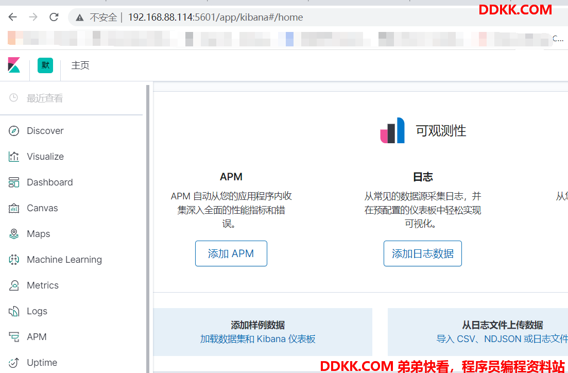Open Canvas in the sidebar
This screenshot has width=568, height=373.
coord(42,208)
